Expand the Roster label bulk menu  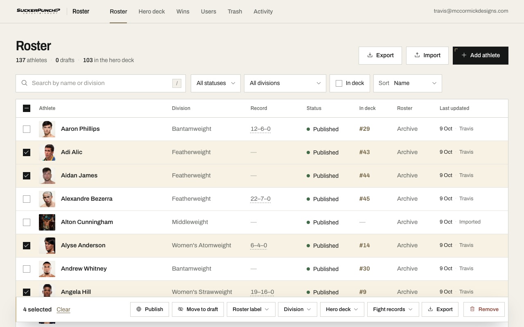251,309
